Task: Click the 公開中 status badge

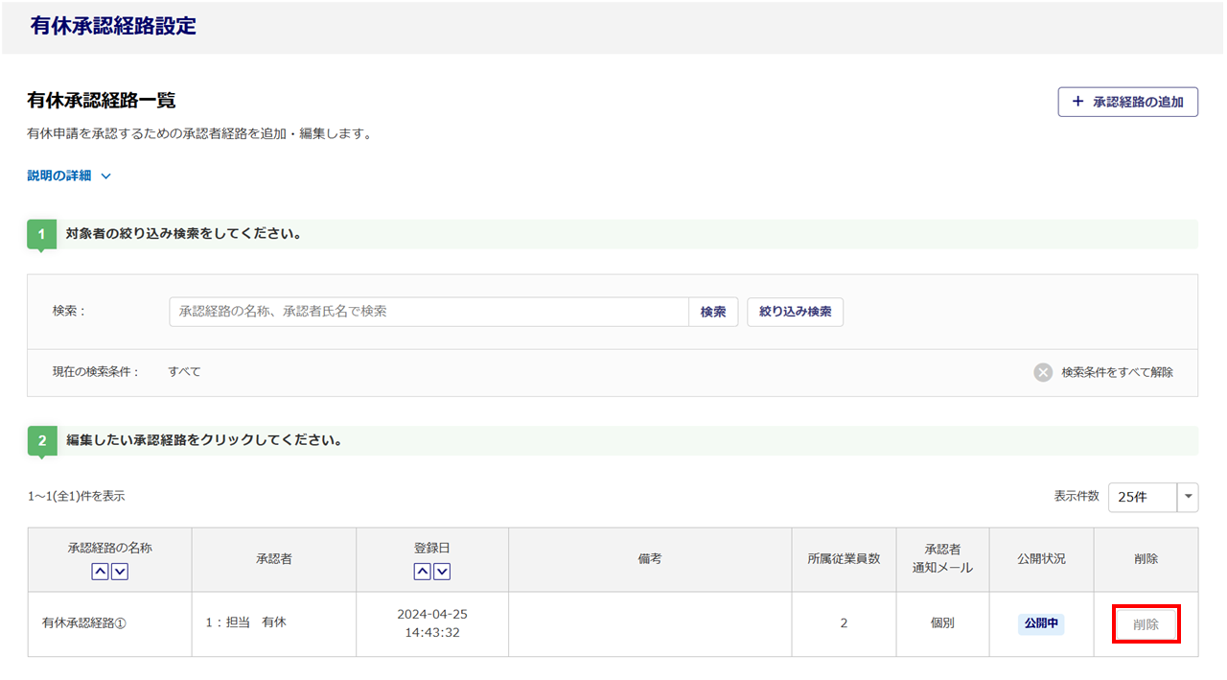Action: 1041,623
